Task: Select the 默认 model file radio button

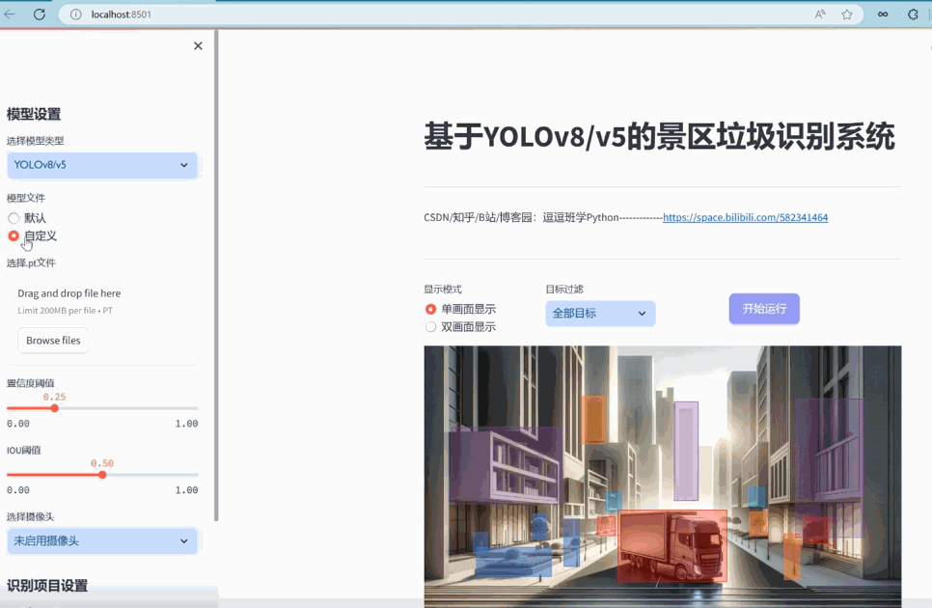Action: (12, 217)
